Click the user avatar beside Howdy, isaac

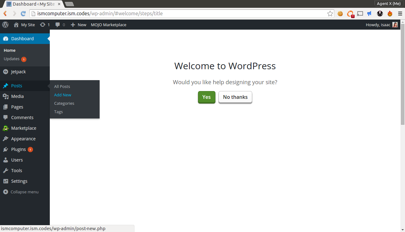click(395, 25)
